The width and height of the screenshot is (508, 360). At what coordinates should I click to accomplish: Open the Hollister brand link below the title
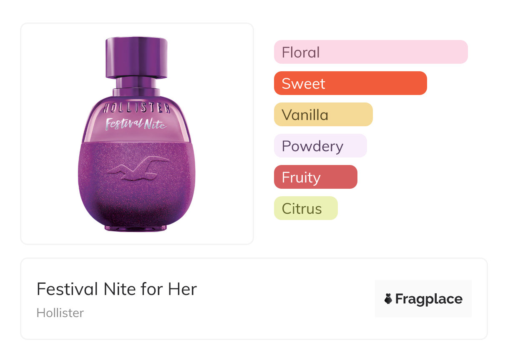[60, 312]
